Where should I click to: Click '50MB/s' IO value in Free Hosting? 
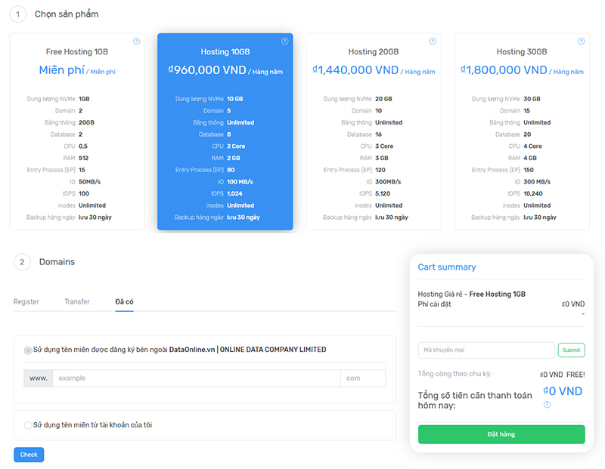point(89,181)
